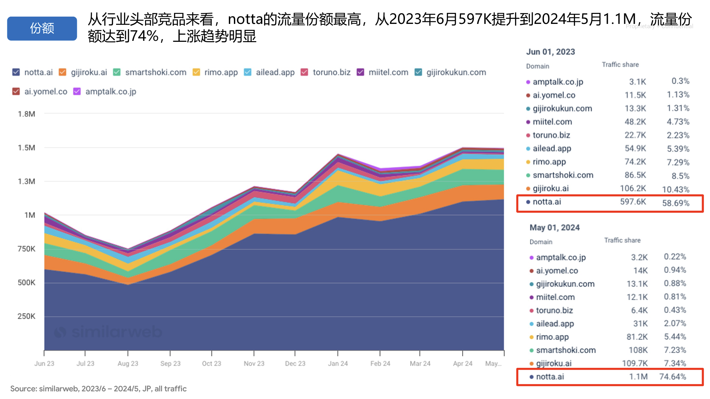Uncheck the ai.yomel.co legend checkbox
Viewport: 710px width, 399px height.
coord(16,91)
